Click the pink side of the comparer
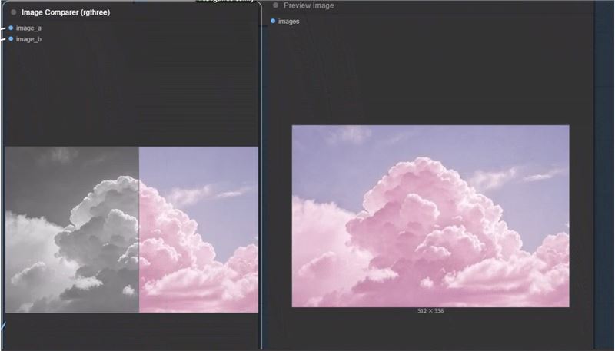 tap(198, 229)
